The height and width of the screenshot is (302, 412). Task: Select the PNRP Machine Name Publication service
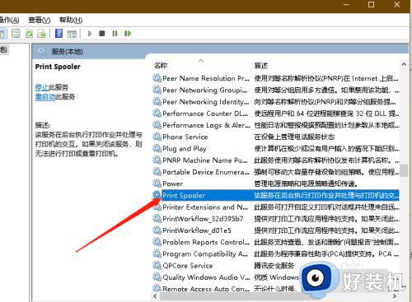[276, 160]
